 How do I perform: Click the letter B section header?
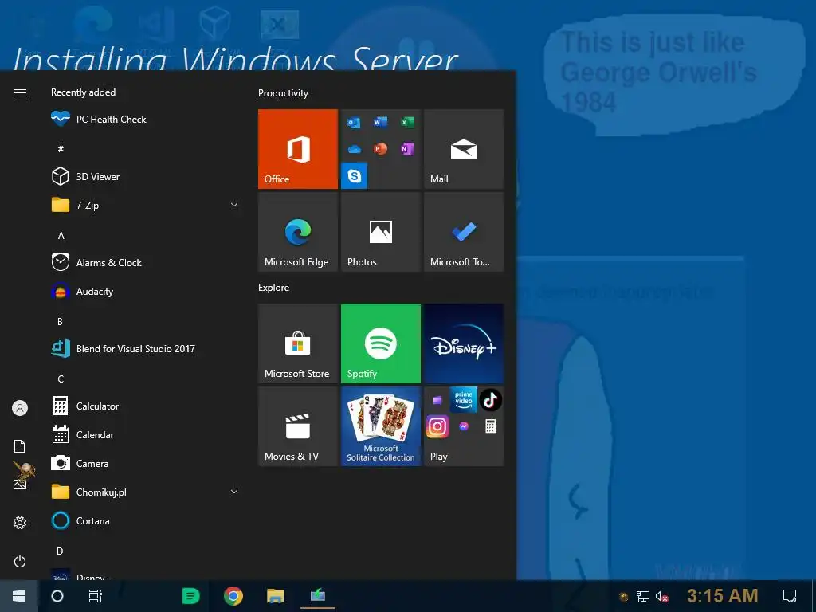pyautogui.click(x=61, y=322)
